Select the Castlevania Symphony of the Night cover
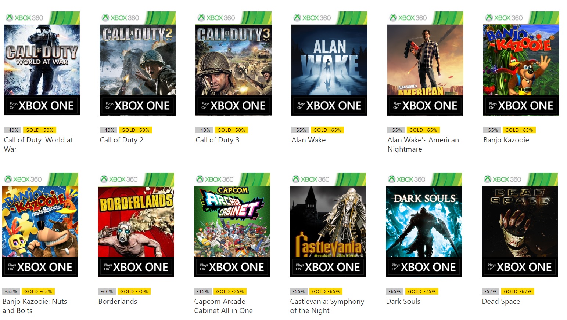This screenshot has width=567, height=320. (x=328, y=225)
